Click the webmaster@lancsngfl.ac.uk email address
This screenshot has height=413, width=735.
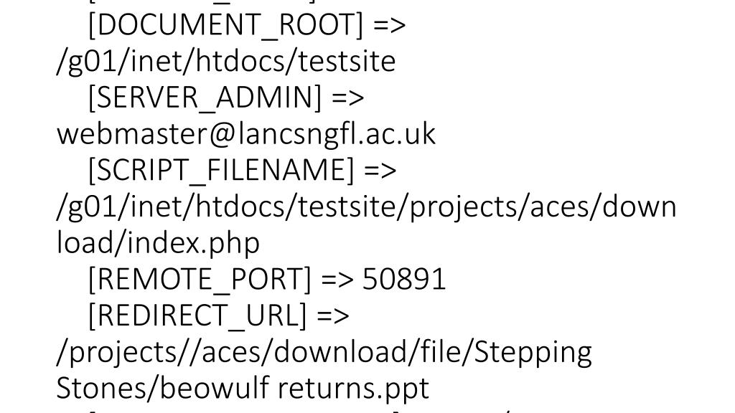click(246, 134)
